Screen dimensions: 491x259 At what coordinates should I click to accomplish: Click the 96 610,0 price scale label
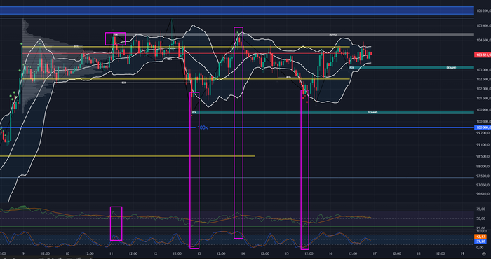click(483, 194)
